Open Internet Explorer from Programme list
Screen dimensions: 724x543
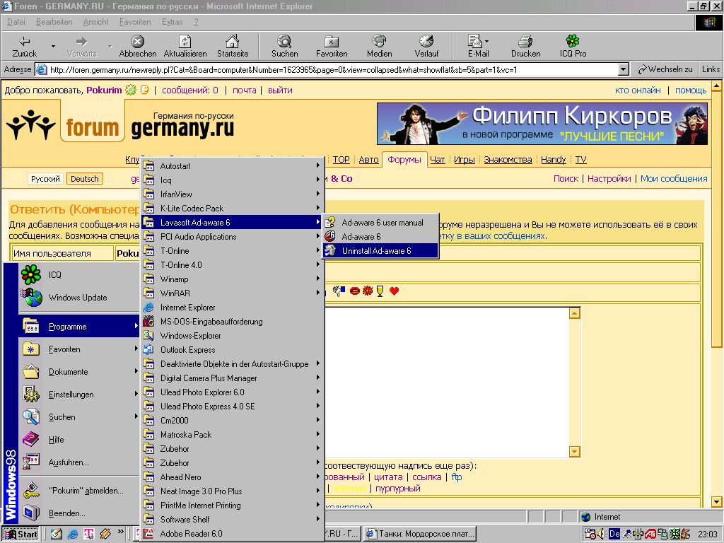232,308
